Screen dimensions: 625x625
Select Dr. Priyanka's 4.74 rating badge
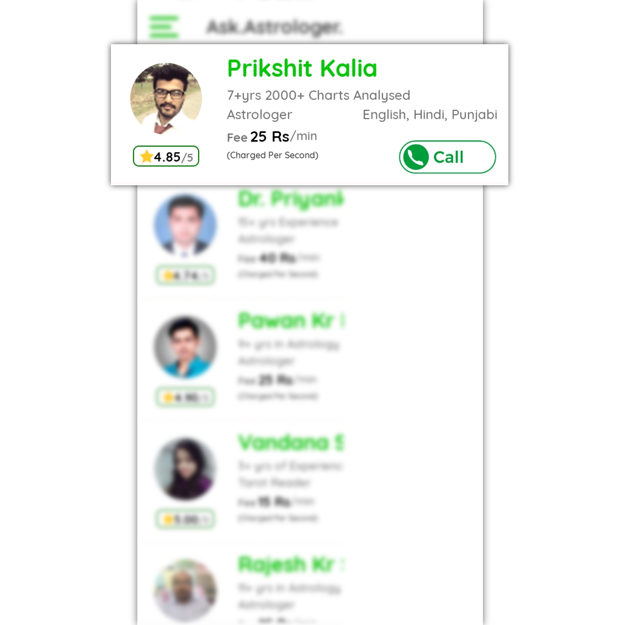coord(185,276)
